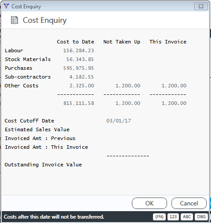Click the Cost to Date column header
The height and width of the screenshot is (223, 211).
(x=76, y=42)
